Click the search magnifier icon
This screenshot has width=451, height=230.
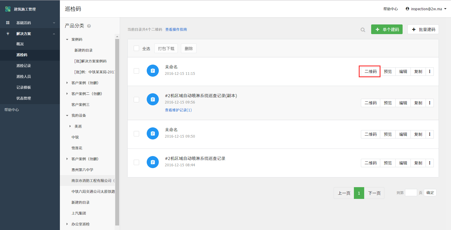pos(363,30)
